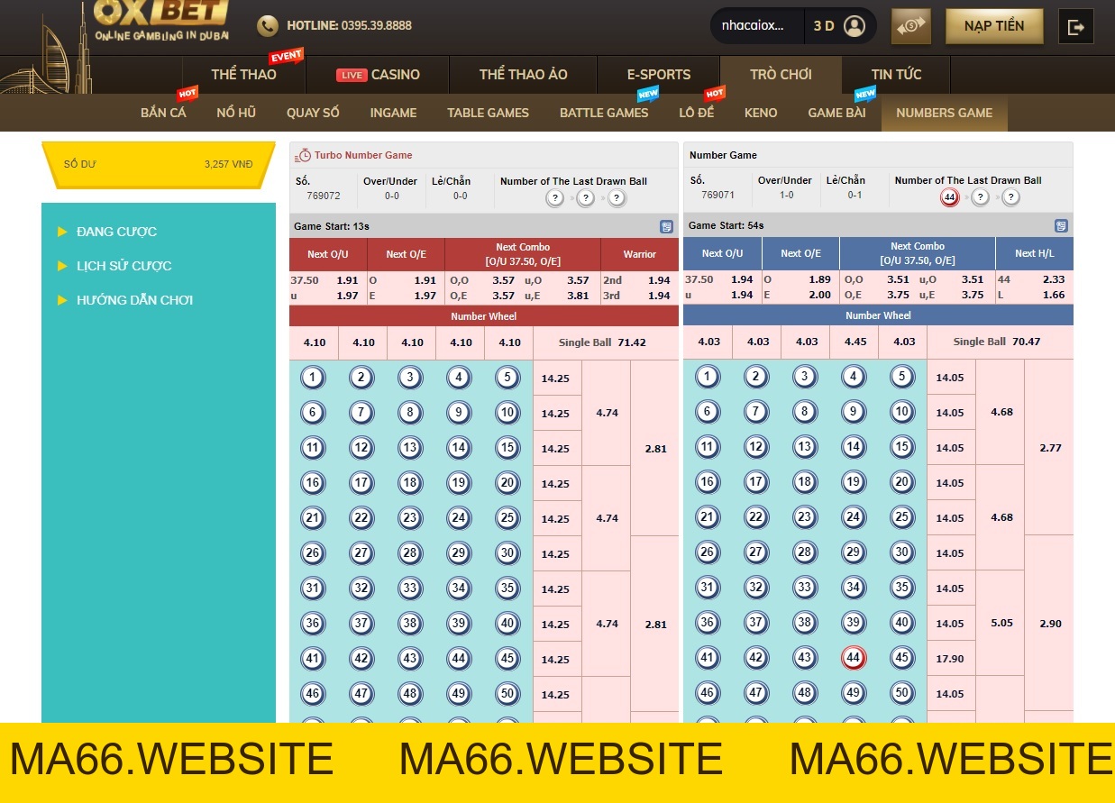Screen dimensions: 1115x803
Task: Open THỂ THAO ẢO menu
Action: pos(523,75)
